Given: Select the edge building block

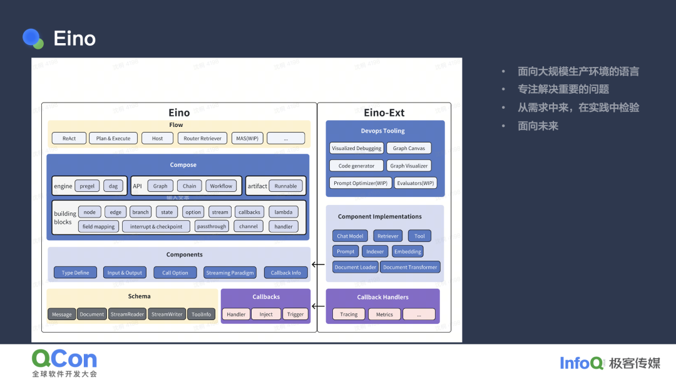Looking at the screenshot, I should 116,212.
